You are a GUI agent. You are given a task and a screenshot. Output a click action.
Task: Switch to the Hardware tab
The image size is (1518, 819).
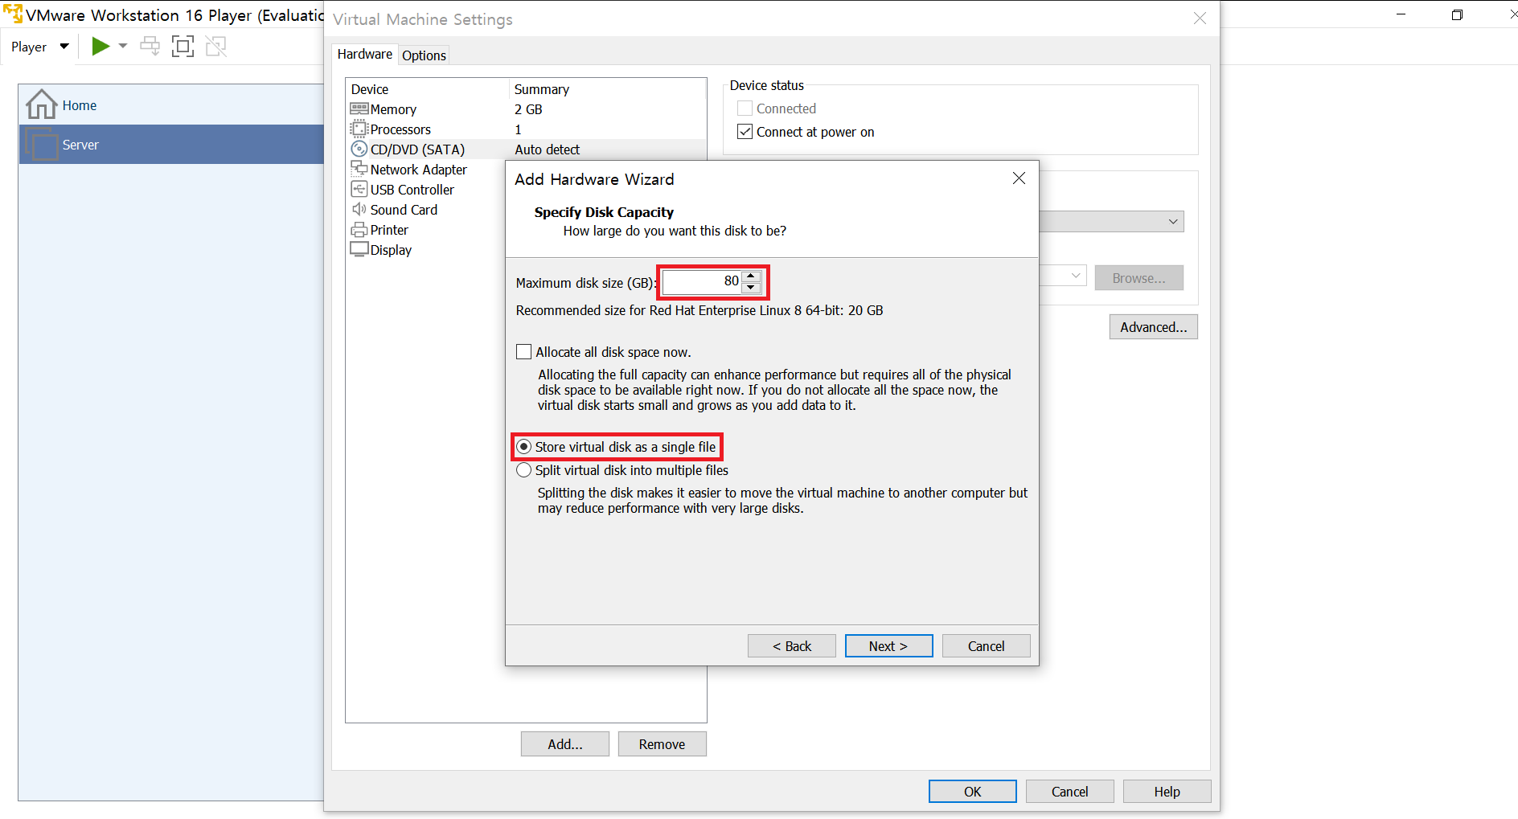(364, 54)
